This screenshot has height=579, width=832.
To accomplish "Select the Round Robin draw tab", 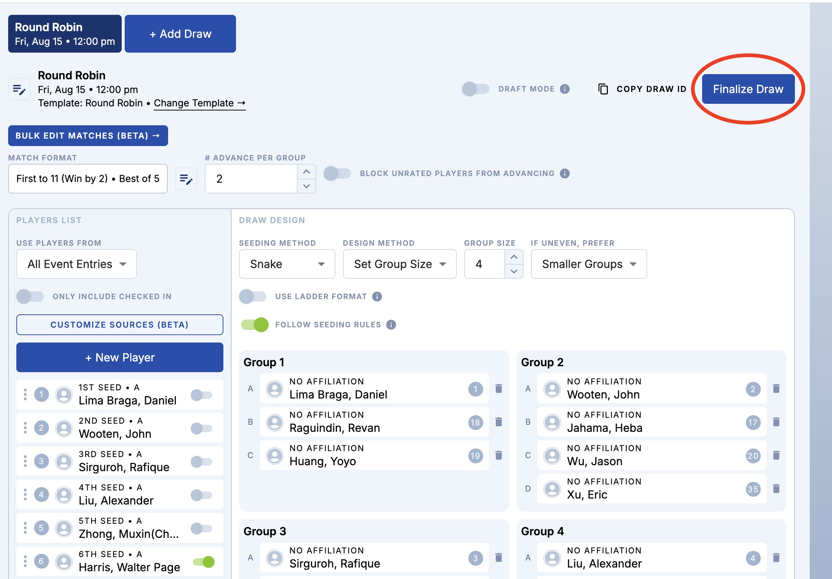I will click(65, 34).
